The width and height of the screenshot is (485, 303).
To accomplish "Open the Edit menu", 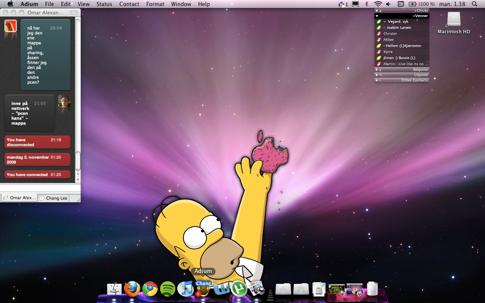I will pos(66,4).
